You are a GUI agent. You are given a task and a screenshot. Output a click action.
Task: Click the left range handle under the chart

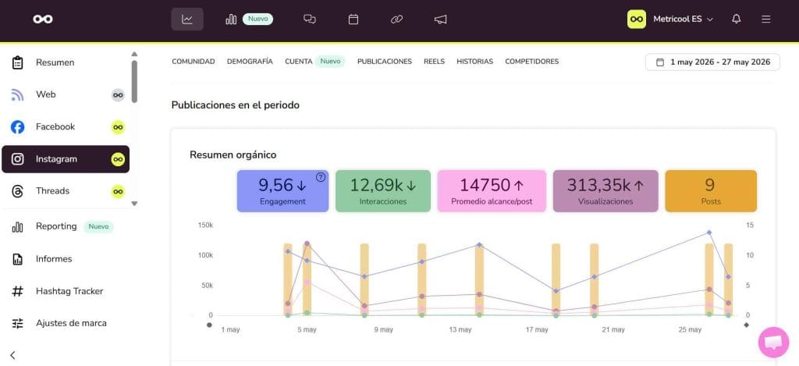(209, 325)
